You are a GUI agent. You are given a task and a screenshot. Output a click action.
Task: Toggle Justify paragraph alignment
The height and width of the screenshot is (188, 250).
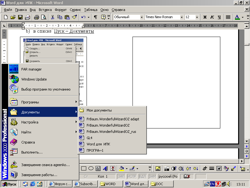tap(228, 17)
